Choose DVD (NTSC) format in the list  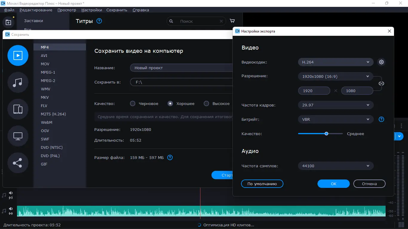60,147
